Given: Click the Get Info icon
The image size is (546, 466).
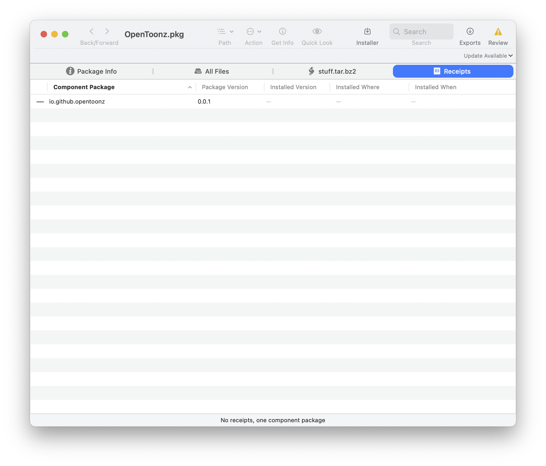Looking at the screenshot, I should point(282,31).
